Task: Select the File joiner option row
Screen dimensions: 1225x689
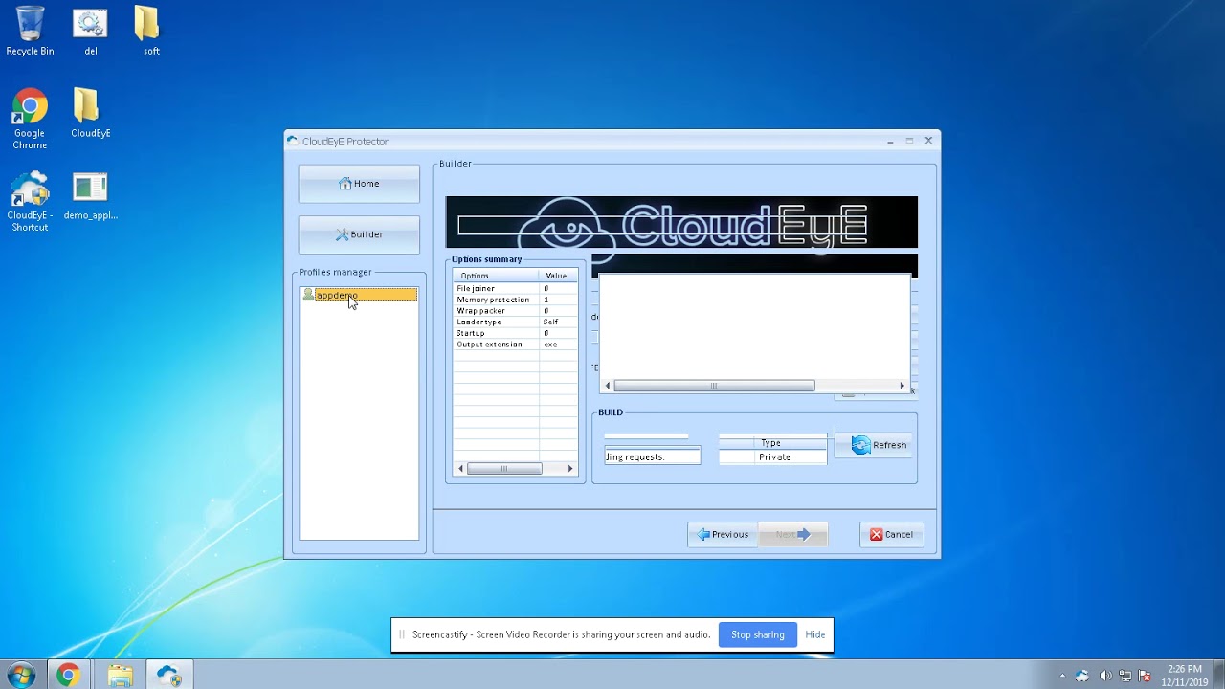Action: coord(516,288)
